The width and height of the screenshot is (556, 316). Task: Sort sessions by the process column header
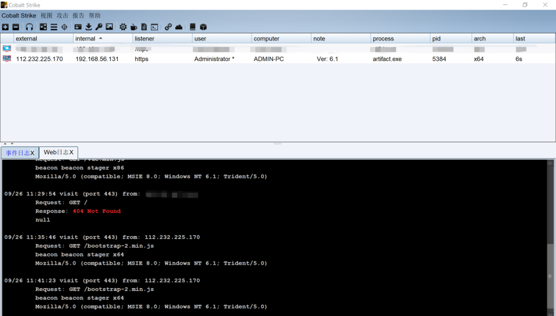click(401, 39)
